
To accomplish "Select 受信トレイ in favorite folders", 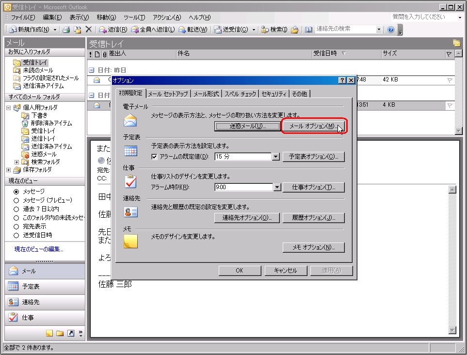I will (x=35, y=62).
